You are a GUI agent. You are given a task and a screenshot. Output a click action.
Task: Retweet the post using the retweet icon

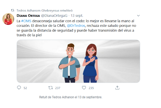pyautogui.click(x=50, y=88)
